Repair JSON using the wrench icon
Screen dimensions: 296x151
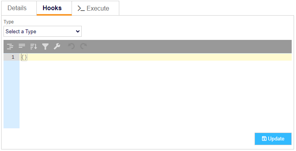pos(57,46)
